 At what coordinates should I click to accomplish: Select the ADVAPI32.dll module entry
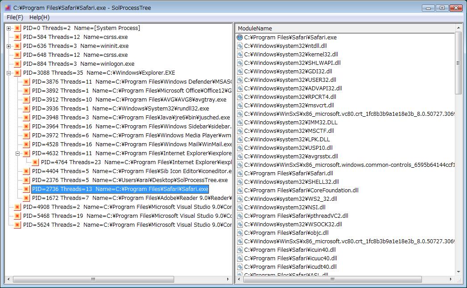(293, 89)
